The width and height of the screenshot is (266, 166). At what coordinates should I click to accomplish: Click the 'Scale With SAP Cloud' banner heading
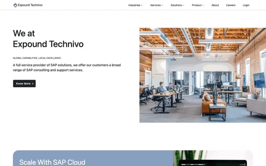52,162
